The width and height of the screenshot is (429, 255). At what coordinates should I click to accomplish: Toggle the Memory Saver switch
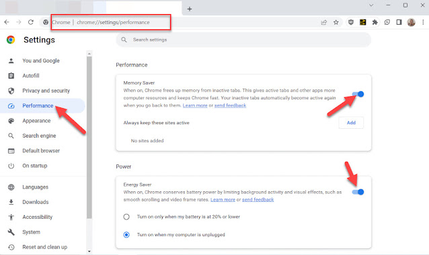(358, 94)
